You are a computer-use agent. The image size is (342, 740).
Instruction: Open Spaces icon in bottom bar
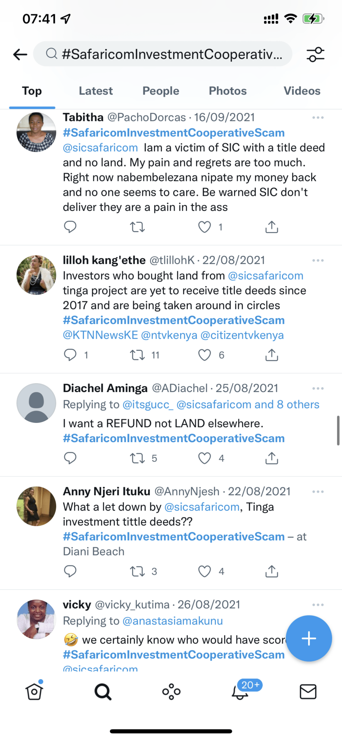[x=171, y=691]
